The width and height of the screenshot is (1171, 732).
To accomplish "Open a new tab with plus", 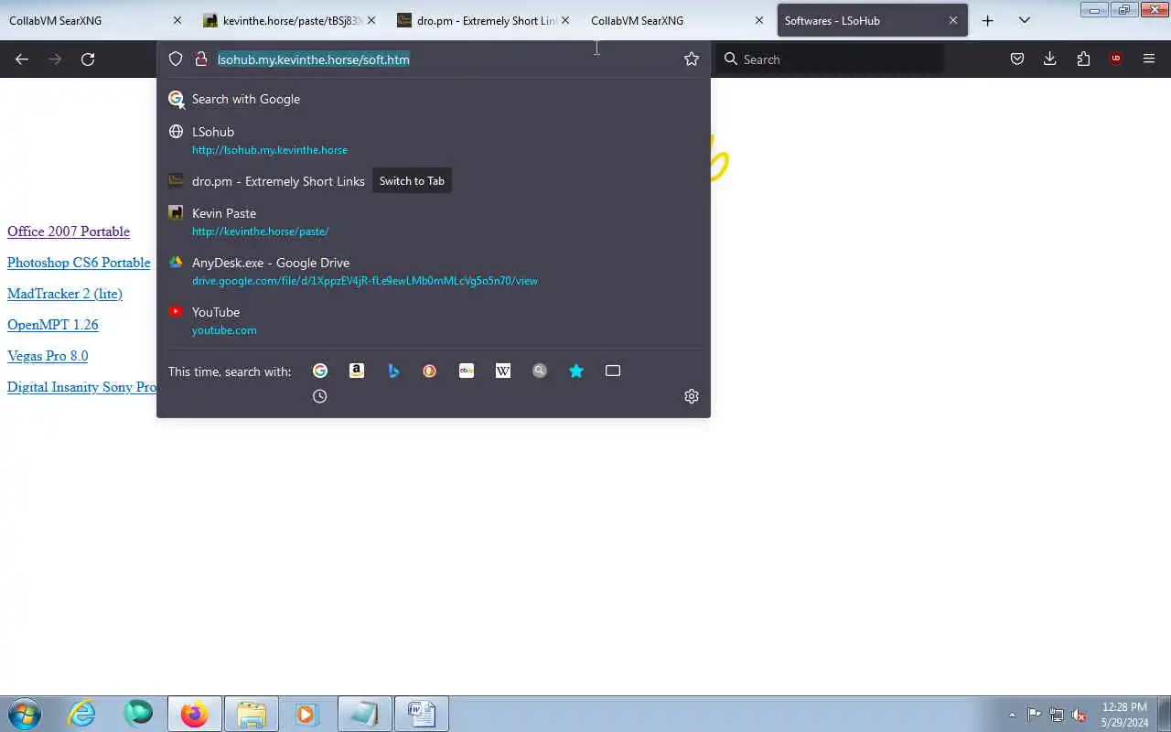I will 988,20.
